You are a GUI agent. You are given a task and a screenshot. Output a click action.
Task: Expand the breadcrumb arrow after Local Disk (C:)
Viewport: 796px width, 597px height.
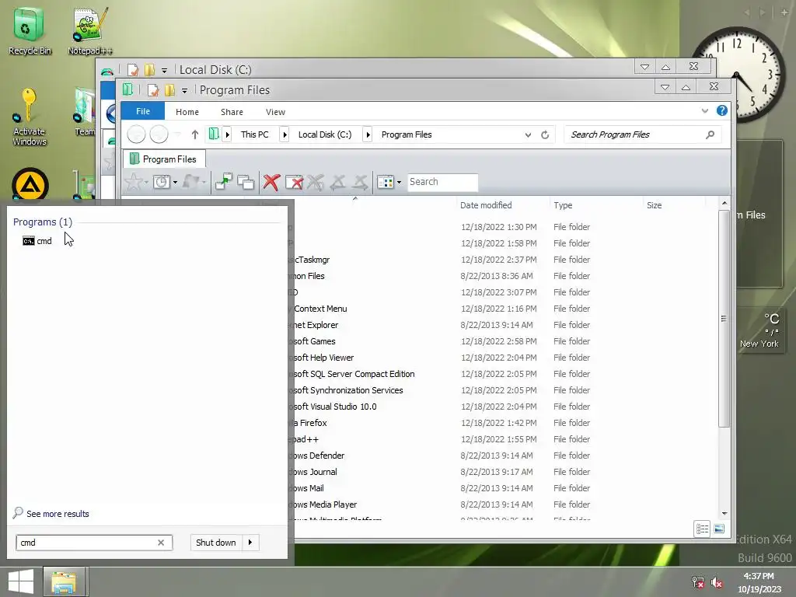point(368,134)
